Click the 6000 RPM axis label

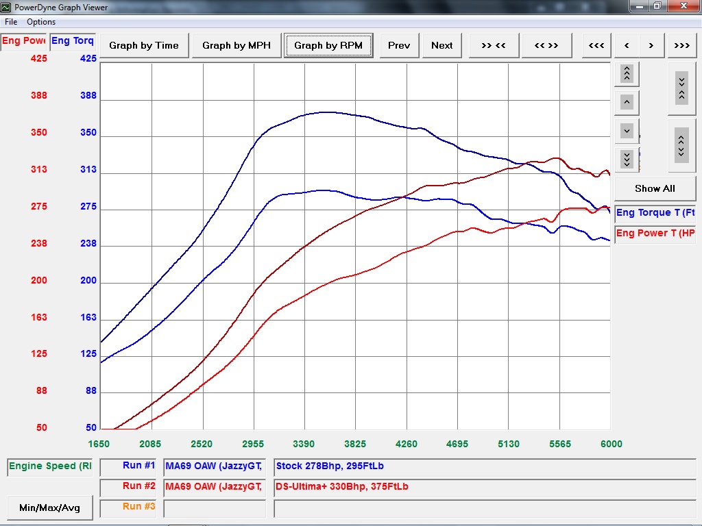coord(611,444)
